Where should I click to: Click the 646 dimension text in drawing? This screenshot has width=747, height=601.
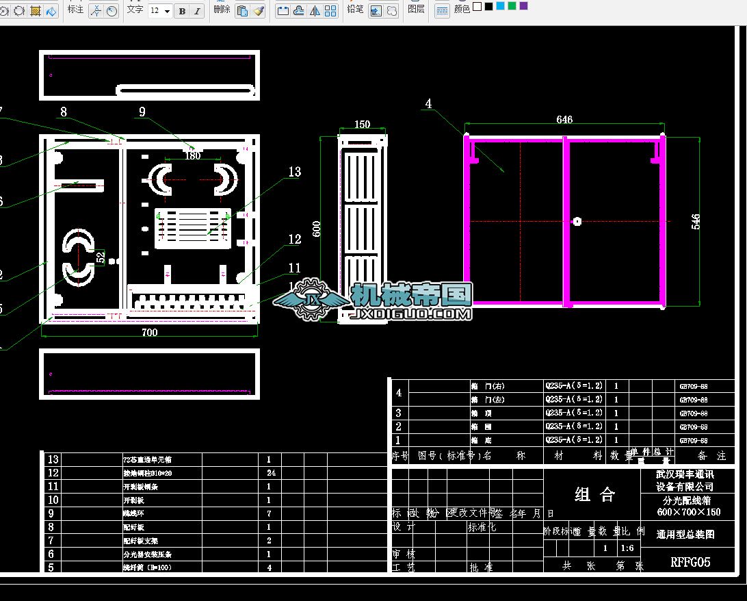564,120
